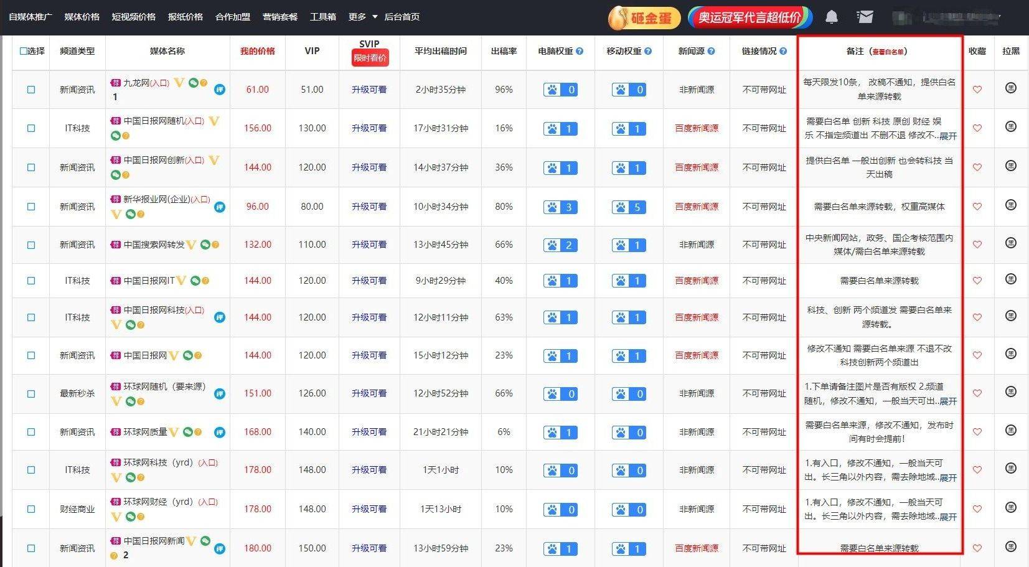Check the box for the 九龙网 row

(x=31, y=90)
